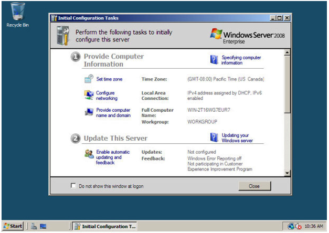The image size is (329, 233).
Task: Click title bar Initial Configuration Tasks icon
Action: tap(54, 18)
